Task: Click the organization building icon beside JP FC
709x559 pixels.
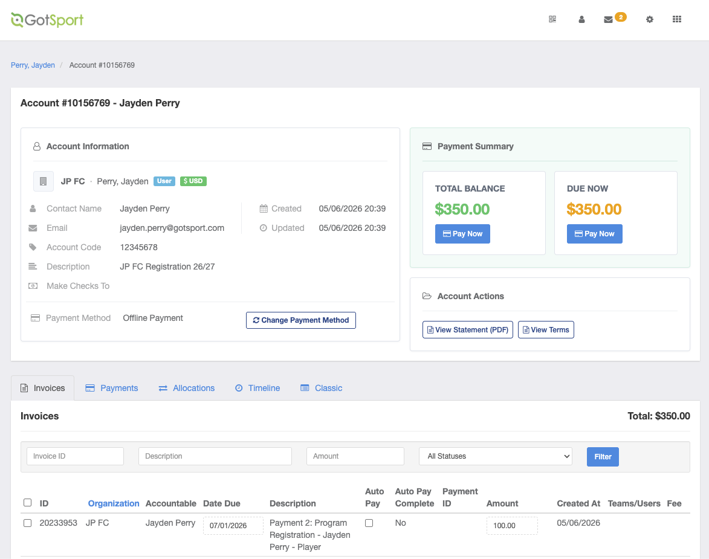Action: 44,181
